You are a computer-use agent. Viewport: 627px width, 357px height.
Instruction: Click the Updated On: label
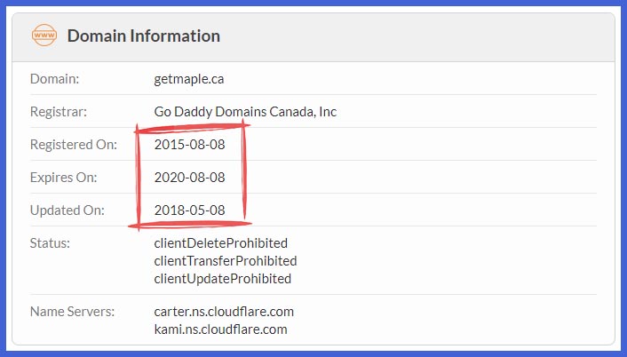click(x=67, y=210)
